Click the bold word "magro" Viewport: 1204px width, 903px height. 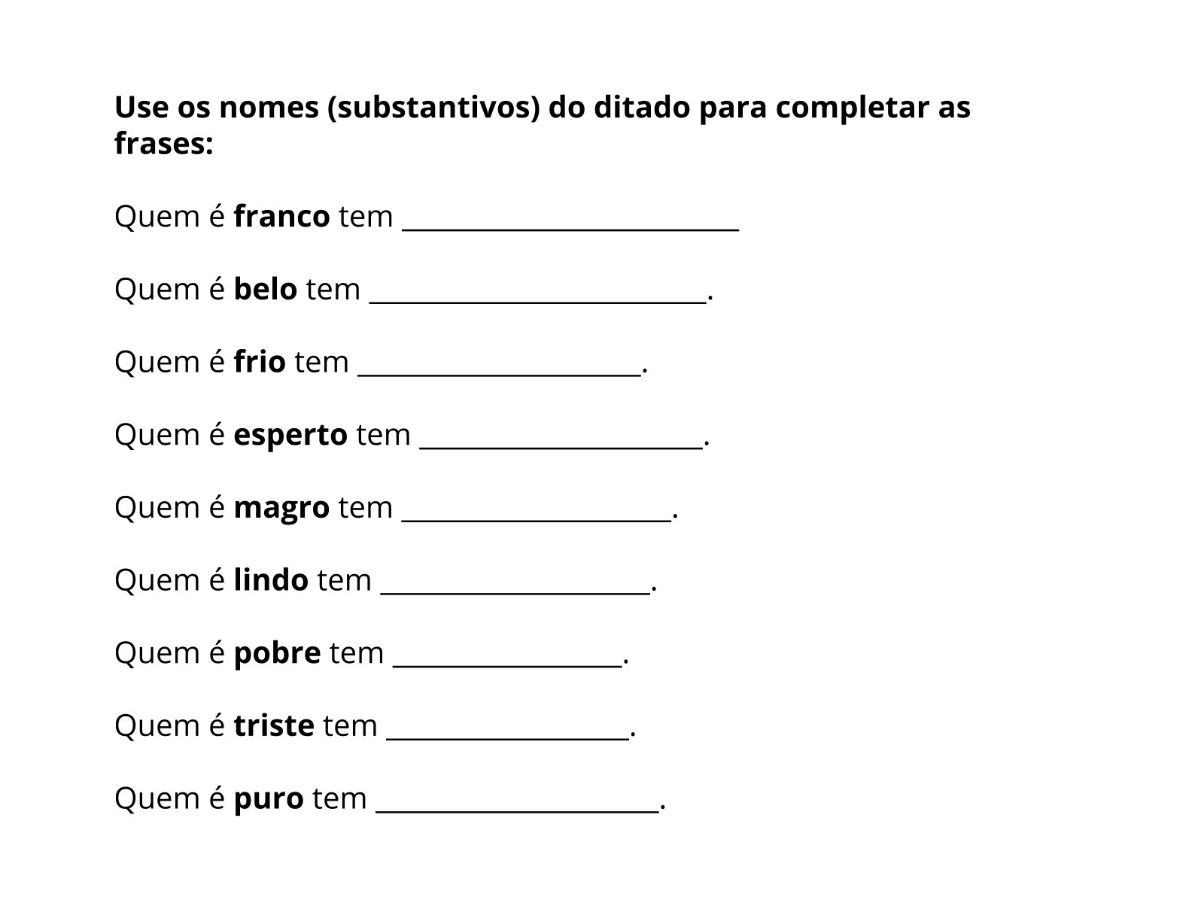point(281,508)
